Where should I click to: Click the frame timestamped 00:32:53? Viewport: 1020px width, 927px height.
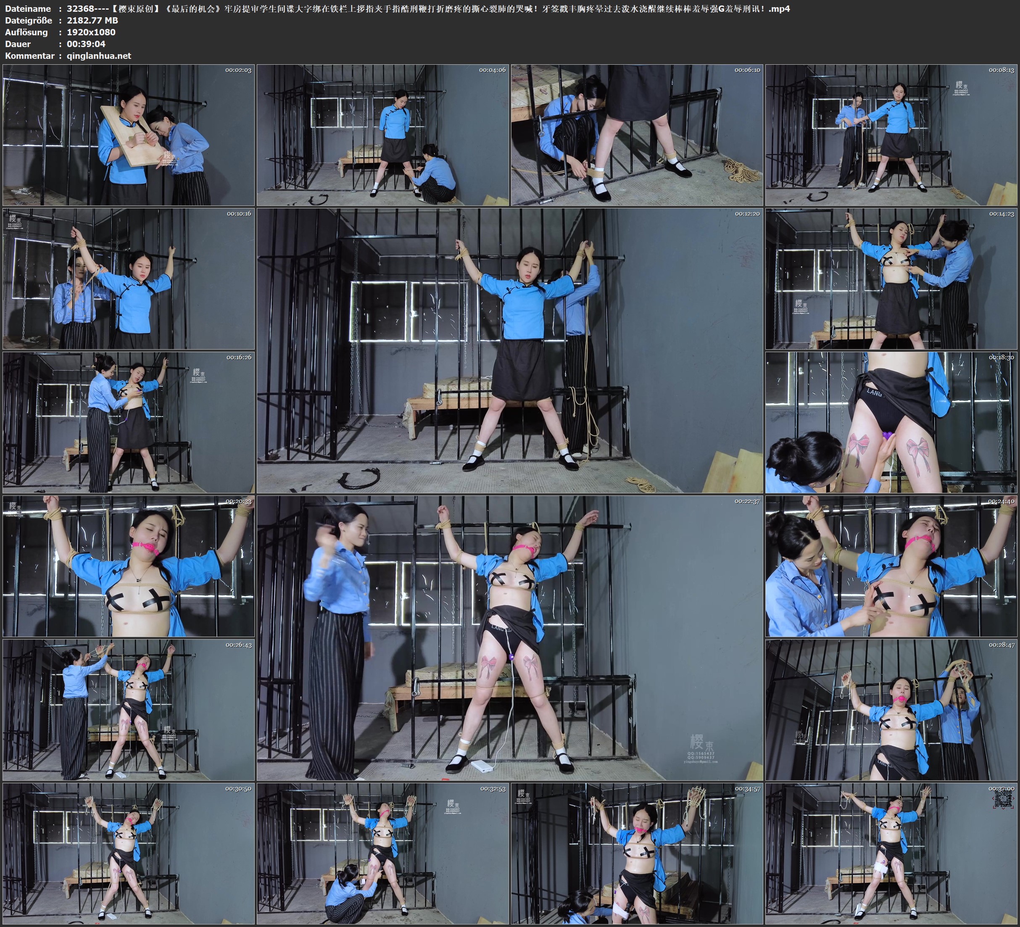(382, 853)
